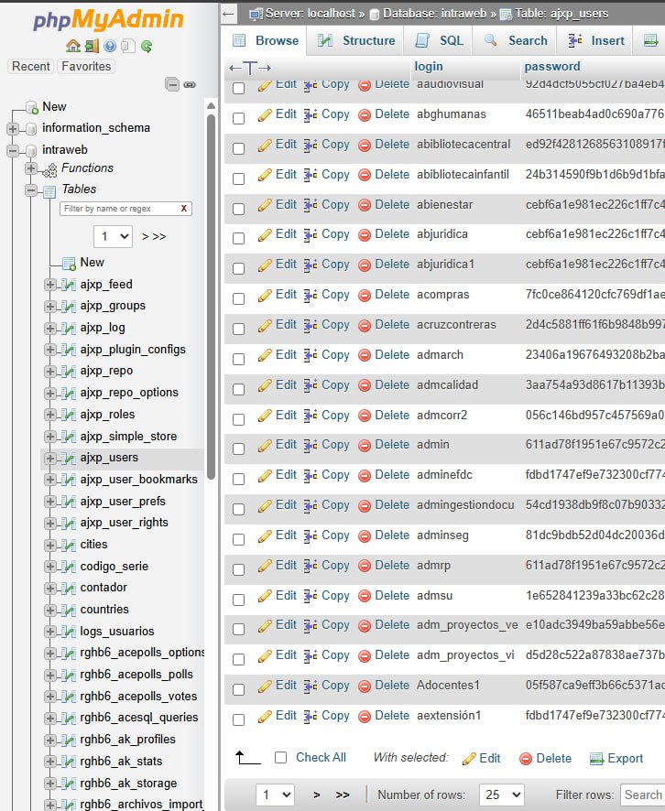665x811 pixels.
Task: Enable the Check All checkbox
Action: [280, 758]
